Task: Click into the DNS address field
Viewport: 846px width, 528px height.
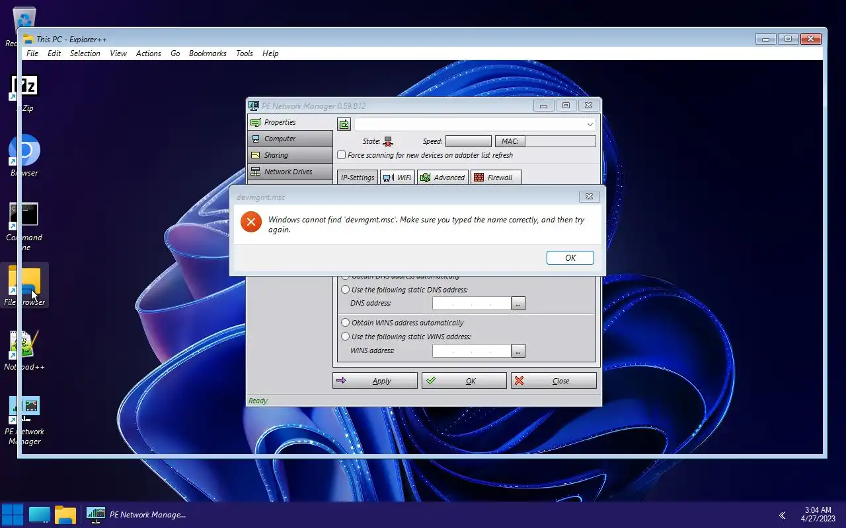Action: pos(472,304)
